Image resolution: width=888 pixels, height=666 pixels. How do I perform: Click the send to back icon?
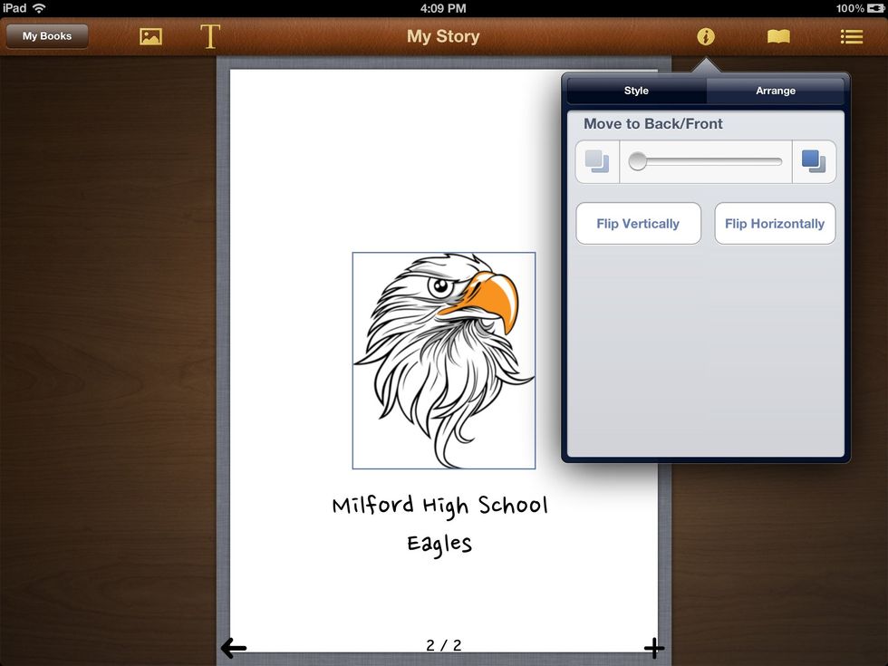pos(597,162)
